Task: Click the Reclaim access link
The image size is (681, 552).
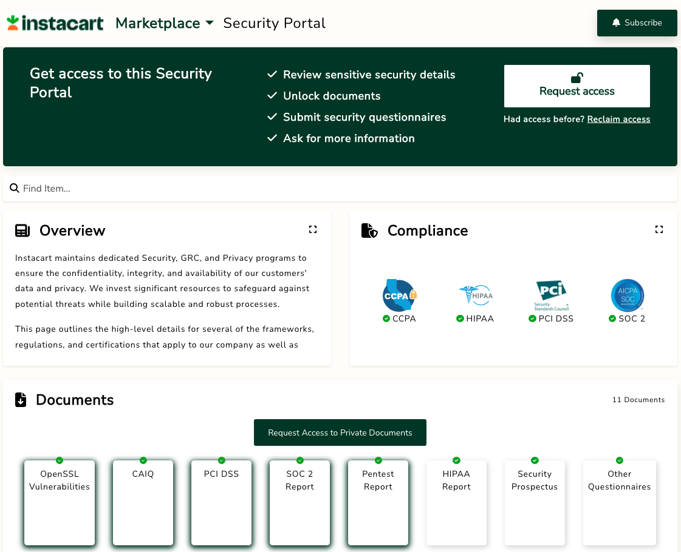Action: pos(618,119)
